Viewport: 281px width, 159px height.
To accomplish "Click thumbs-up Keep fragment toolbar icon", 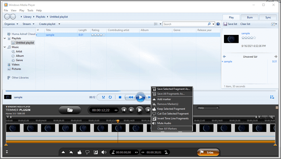I will (x=79, y=152).
